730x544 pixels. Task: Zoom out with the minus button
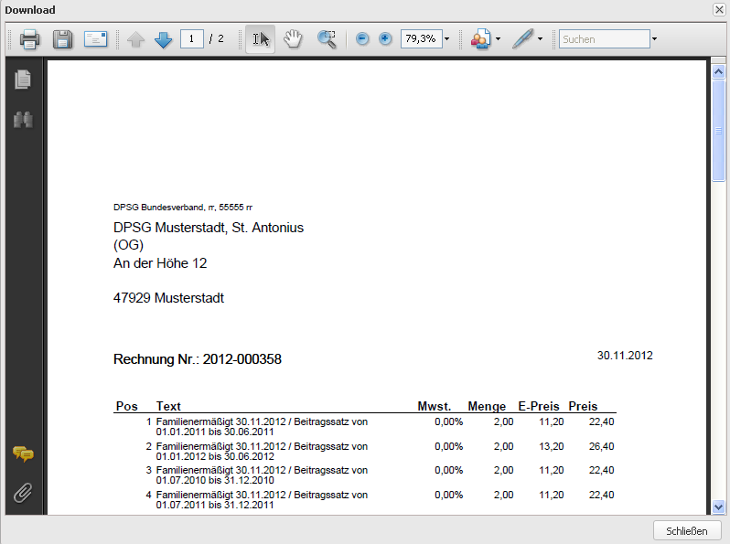click(x=362, y=39)
